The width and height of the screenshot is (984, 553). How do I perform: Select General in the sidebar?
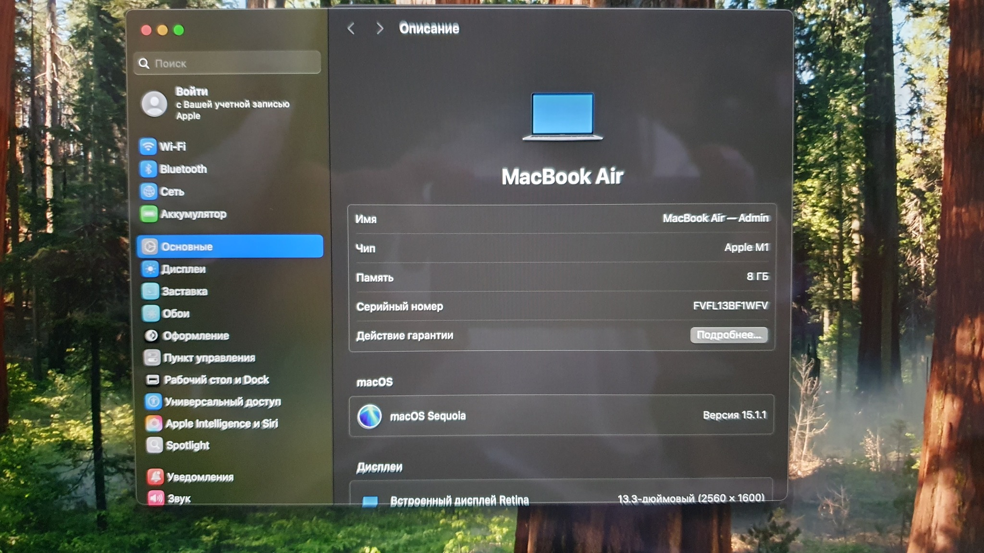point(230,246)
